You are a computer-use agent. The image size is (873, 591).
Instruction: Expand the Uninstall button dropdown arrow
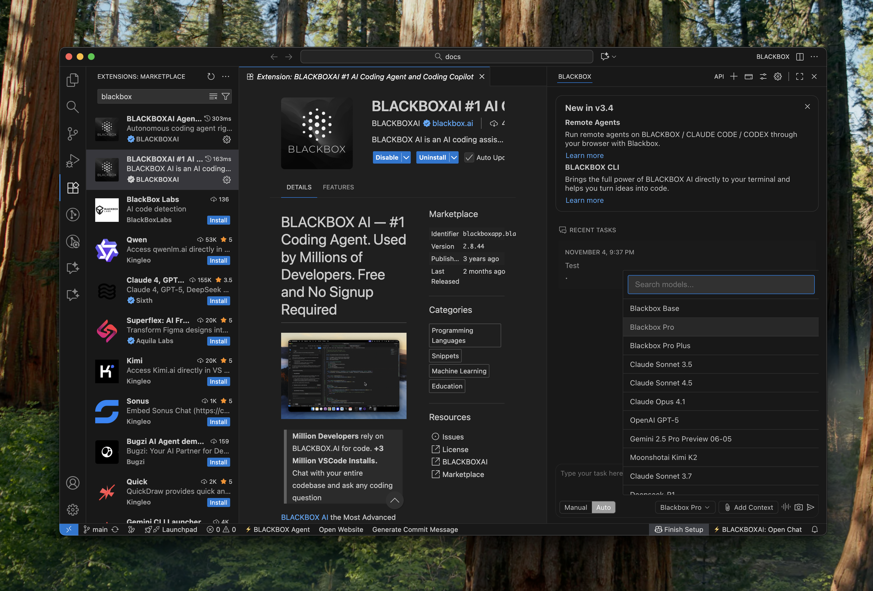coord(454,158)
